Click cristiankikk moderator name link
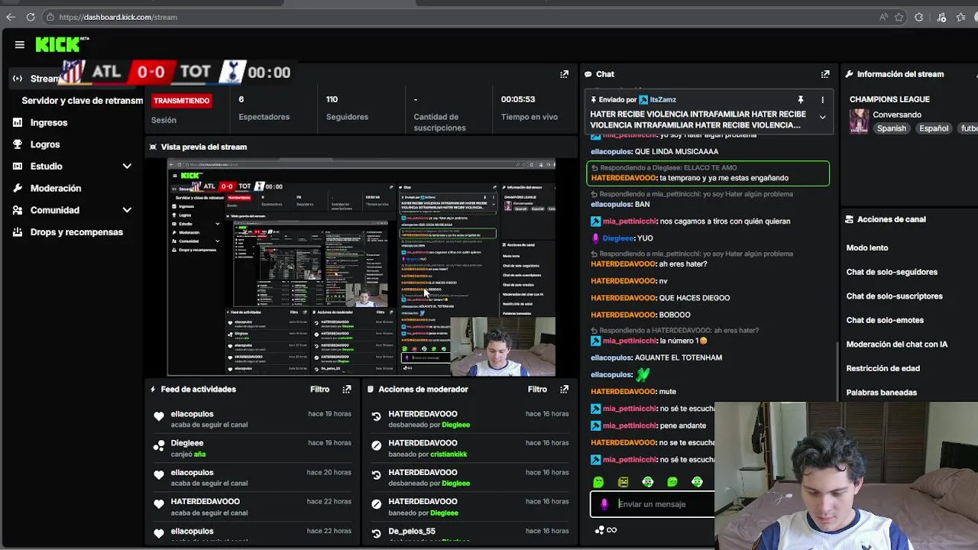Screen dimensions: 978x550 tap(449, 455)
